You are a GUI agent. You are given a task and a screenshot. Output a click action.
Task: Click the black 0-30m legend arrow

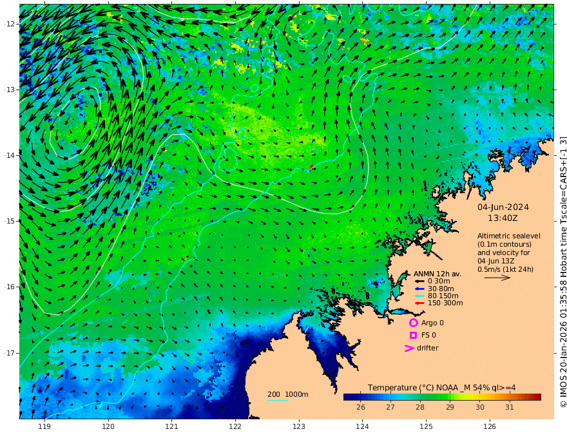coord(419,281)
